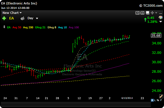
Task: Click the 6/13/2014 date axis label
Action: 127,98
